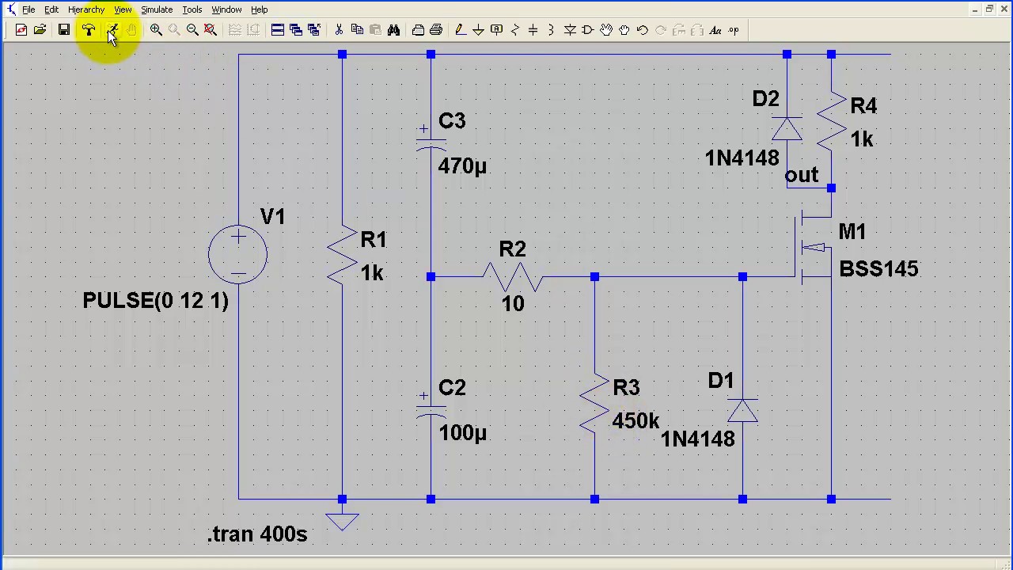Screen dimensions: 1013x570
Task: Open the Control Panel hammer icon
Action: pyautogui.click(x=88, y=30)
